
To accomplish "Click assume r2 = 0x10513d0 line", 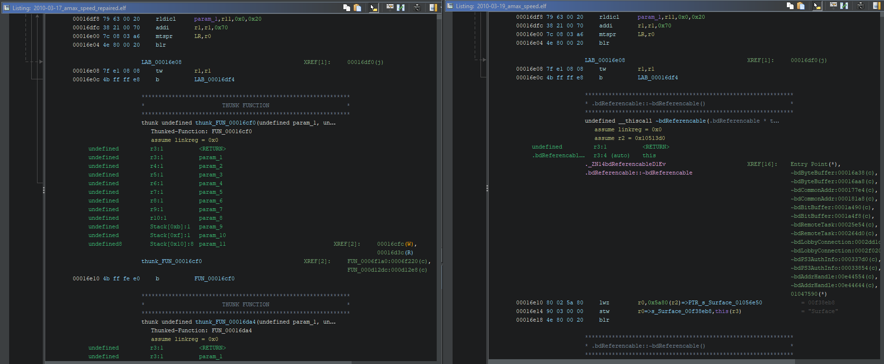I will 630,138.
